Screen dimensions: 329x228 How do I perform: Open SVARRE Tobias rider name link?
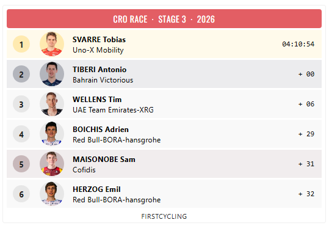pyautogui.click(x=99, y=40)
